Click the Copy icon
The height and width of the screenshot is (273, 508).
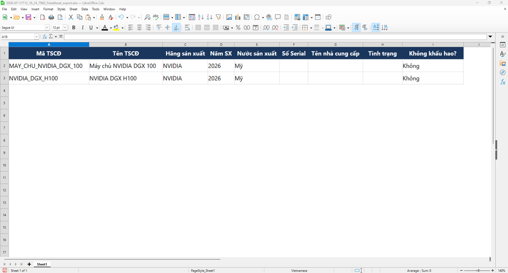pyautogui.click(x=79, y=17)
